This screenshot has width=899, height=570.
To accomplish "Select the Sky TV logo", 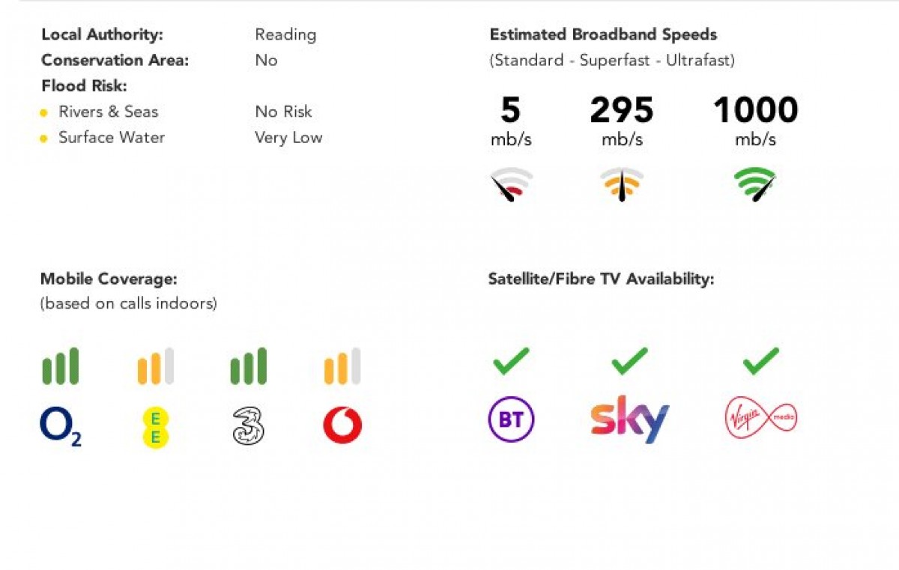I will tap(630, 419).
